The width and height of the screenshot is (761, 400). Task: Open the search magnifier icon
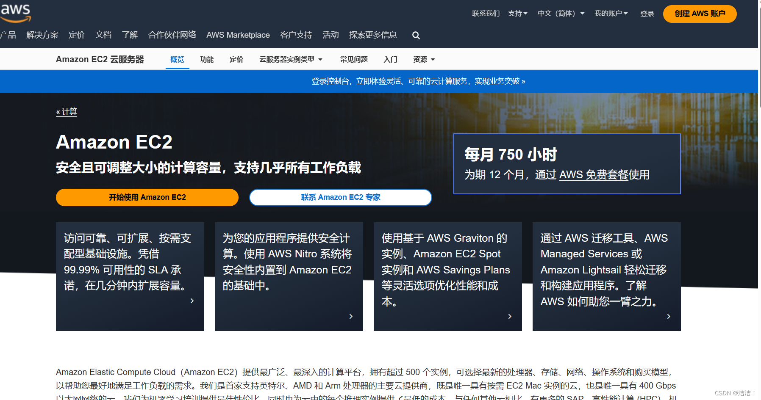tap(416, 36)
